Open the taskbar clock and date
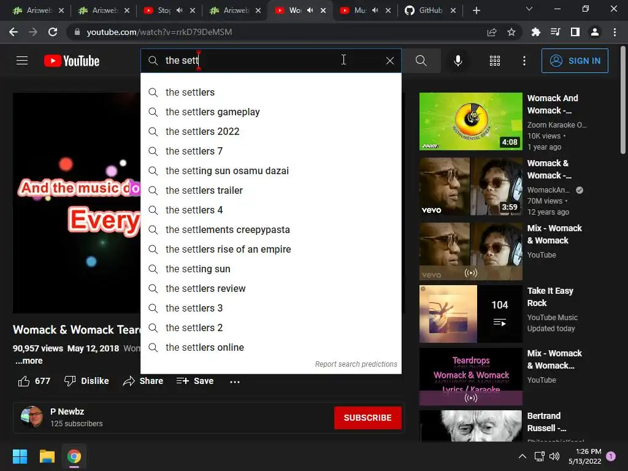The width and height of the screenshot is (628, 471). coord(584,456)
